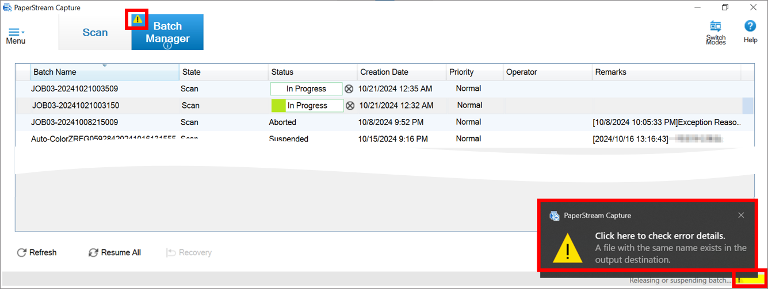Click the 10/15/2024 9:16 PM date cell
768x289 pixels.
[x=393, y=138]
